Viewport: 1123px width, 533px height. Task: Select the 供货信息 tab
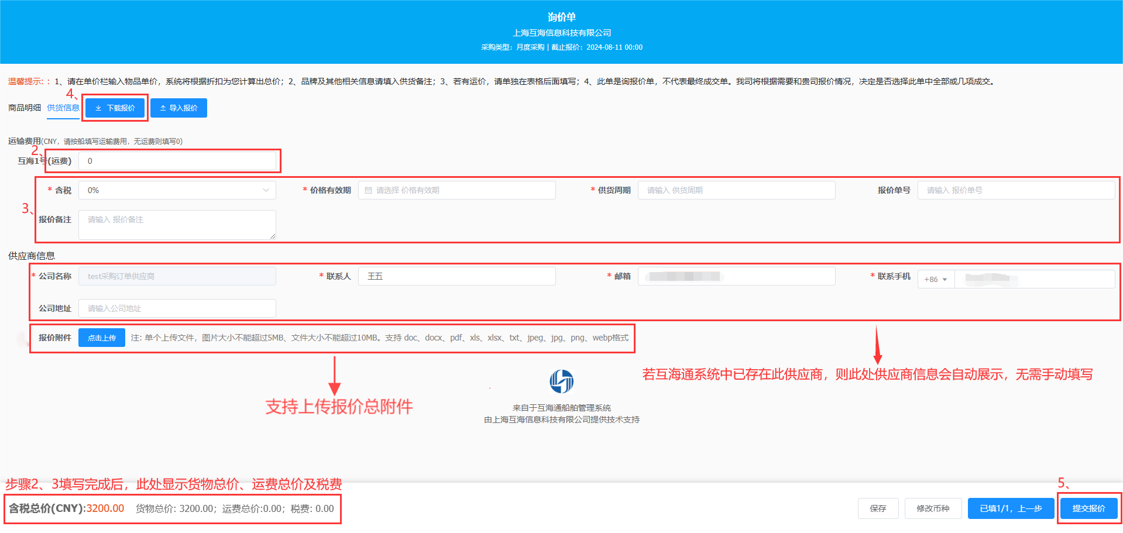click(x=63, y=108)
